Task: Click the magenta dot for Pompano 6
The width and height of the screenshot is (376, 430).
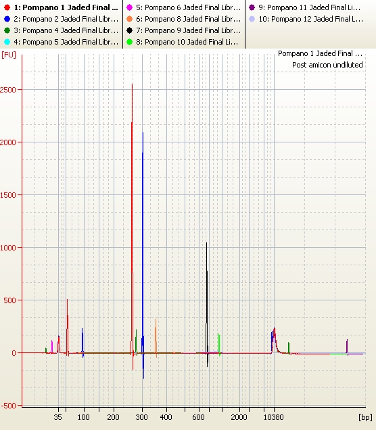Action: click(x=130, y=7)
